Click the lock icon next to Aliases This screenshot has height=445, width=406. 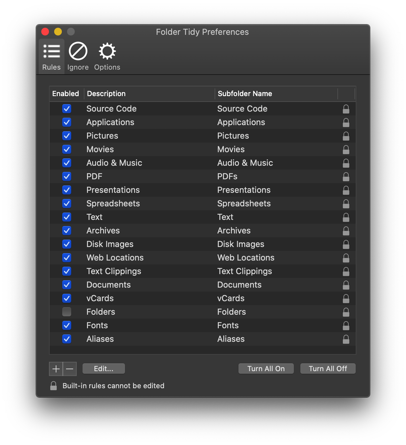(x=346, y=339)
